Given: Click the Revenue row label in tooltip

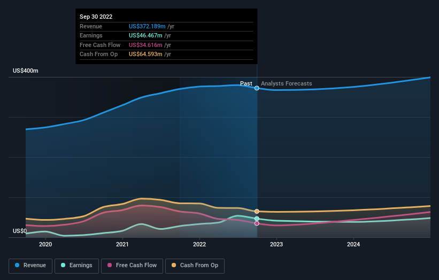Looking at the screenshot, I should (91, 26).
